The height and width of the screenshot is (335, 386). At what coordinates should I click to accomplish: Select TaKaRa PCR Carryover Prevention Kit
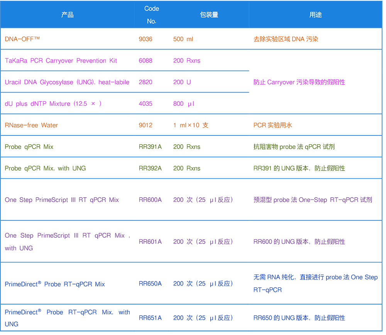(x=61, y=61)
